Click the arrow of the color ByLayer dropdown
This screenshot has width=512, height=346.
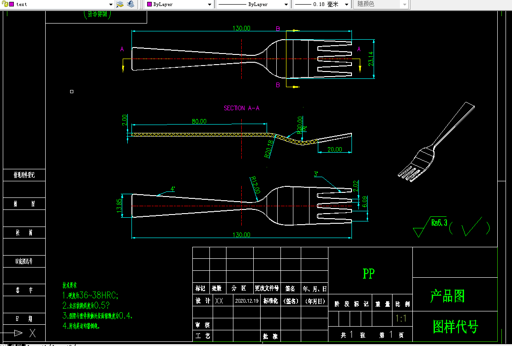pos(210,5)
